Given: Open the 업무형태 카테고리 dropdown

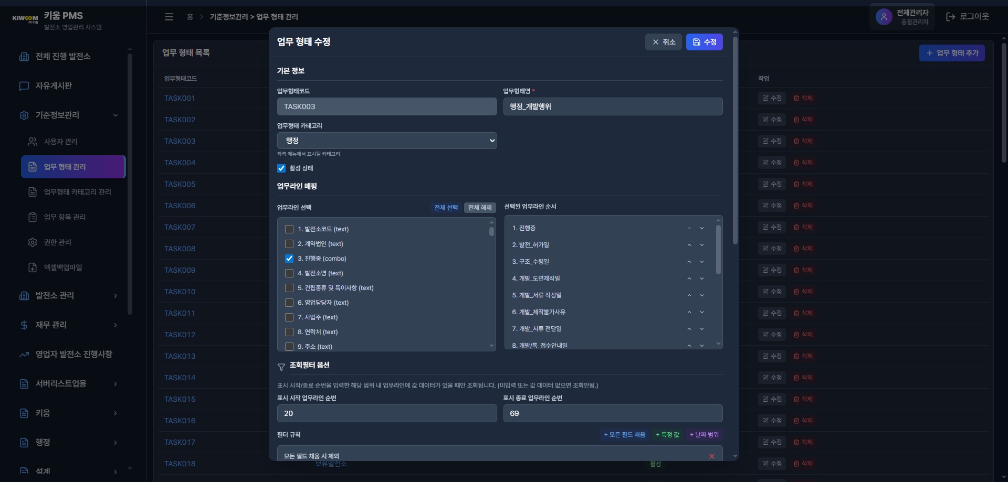Looking at the screenshot, I should click(x=387, y=141).
